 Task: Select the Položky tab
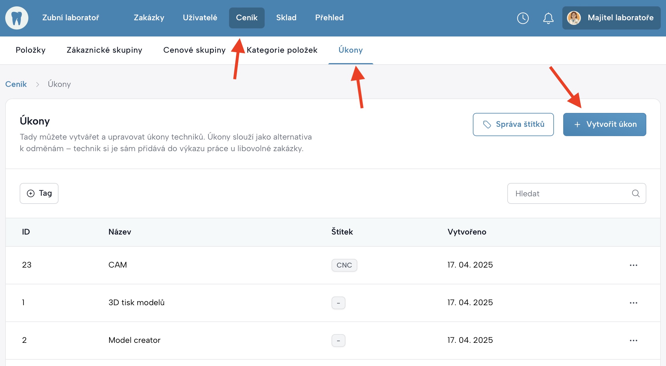pyautogui.click(x=31, y=50)
